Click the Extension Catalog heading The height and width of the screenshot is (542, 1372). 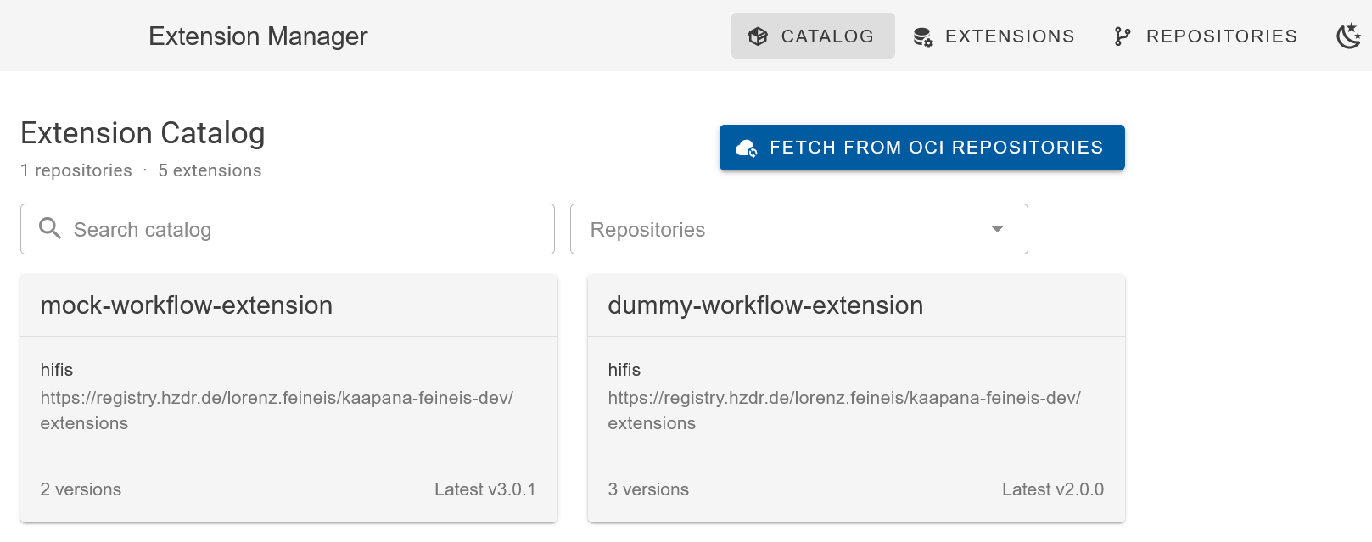click(x=143, y=133)
